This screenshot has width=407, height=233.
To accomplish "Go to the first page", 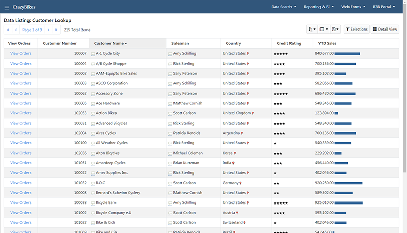I will [8, 30].
